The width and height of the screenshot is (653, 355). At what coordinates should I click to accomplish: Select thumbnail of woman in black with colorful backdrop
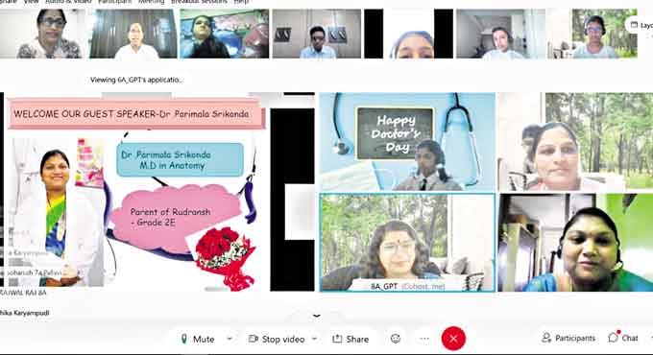coord(225,34)
